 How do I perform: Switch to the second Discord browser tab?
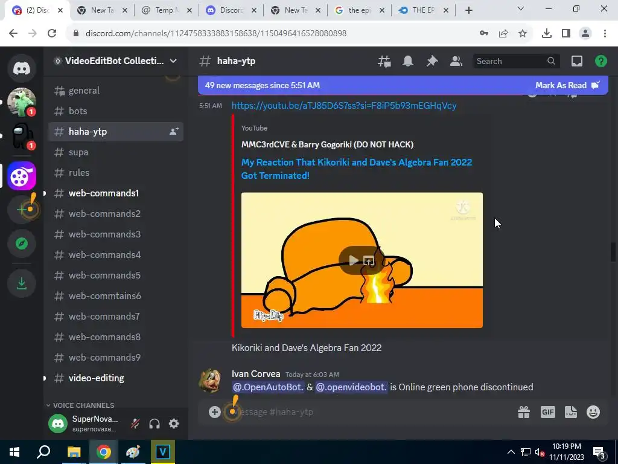click(x=231, y=10)
